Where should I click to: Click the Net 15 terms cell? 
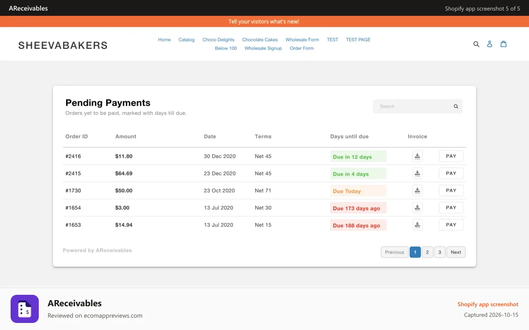(x=263, y=225)
